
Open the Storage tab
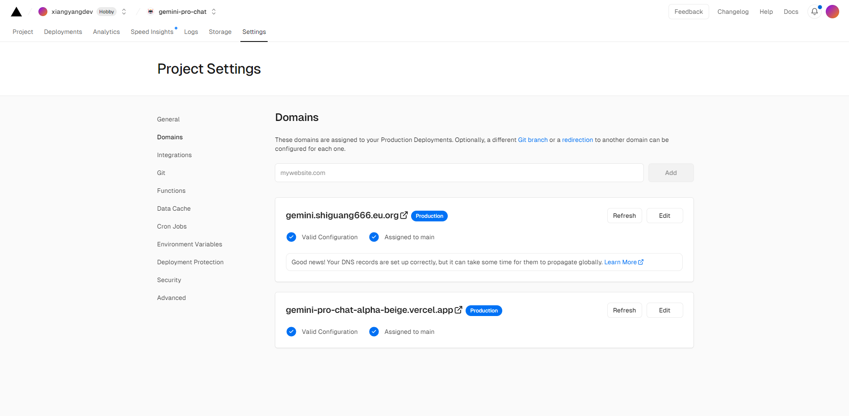tap(220, 32)
